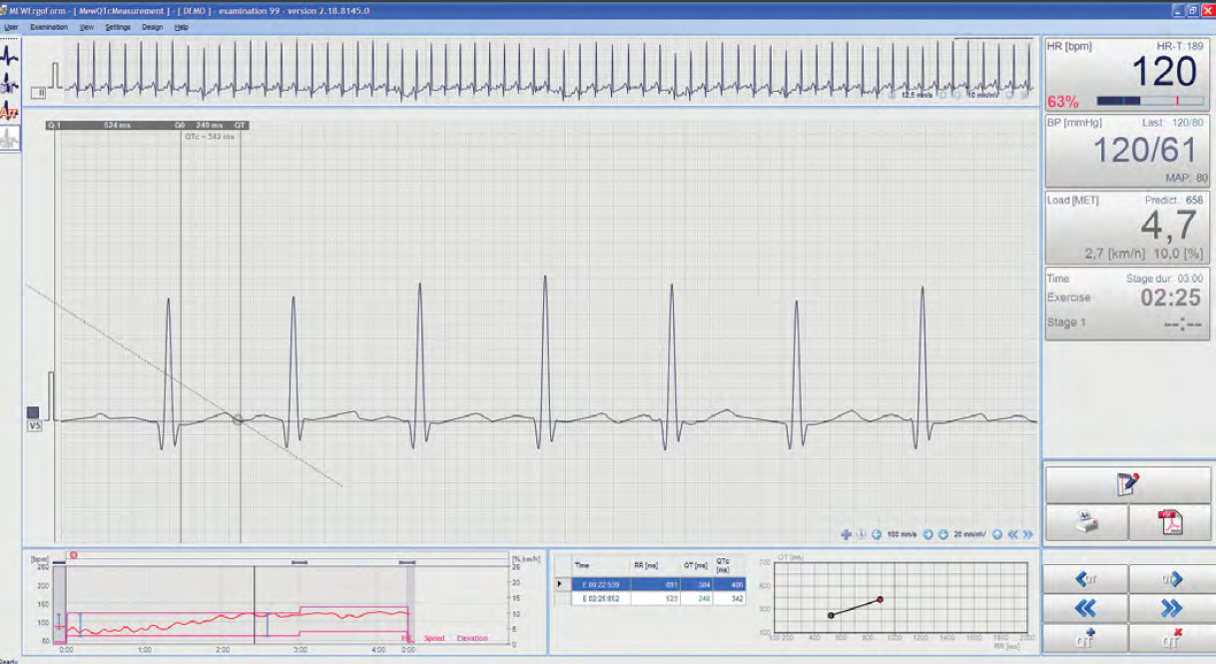The height and width of the screenshot is (664, 1216).
Task: Export report using the PDF icon
Action: click(1169, 522)
